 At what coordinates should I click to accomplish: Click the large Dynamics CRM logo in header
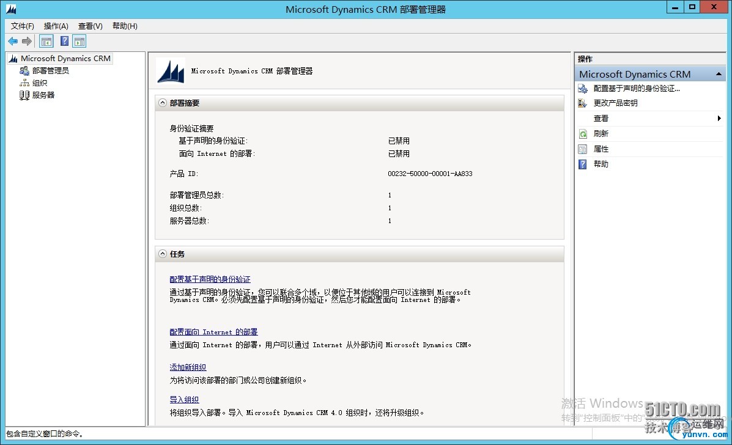pyautogui.click(x=171, y=72)
